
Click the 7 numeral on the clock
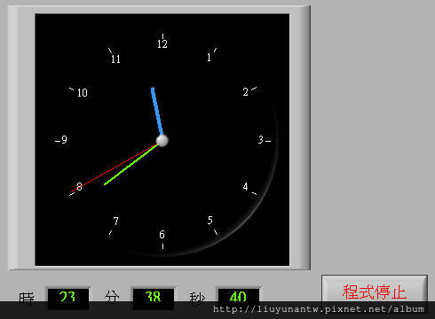[115, 221]
